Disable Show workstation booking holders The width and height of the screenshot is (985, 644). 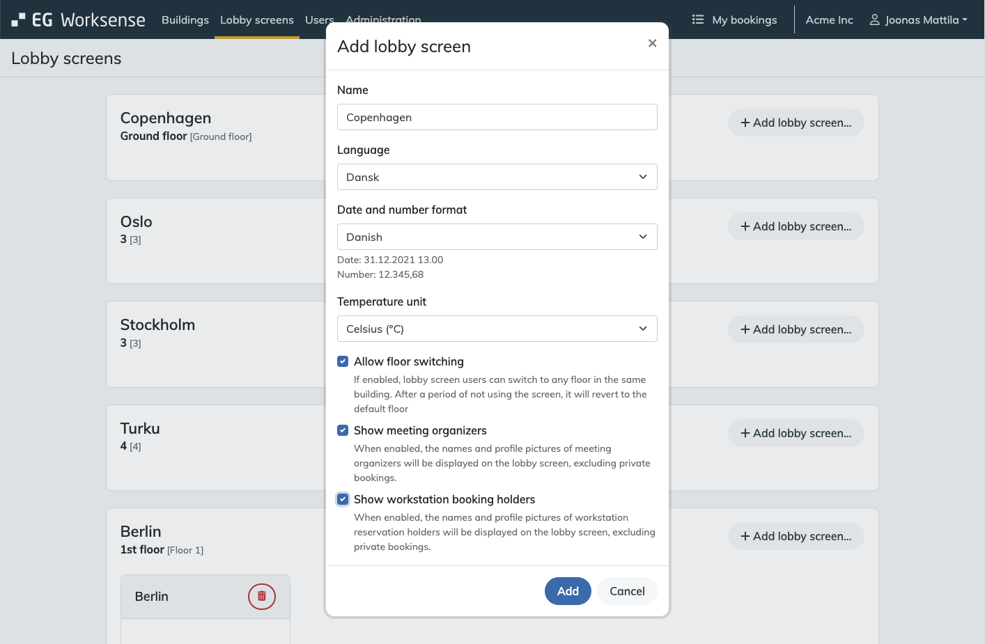(343, 499)
